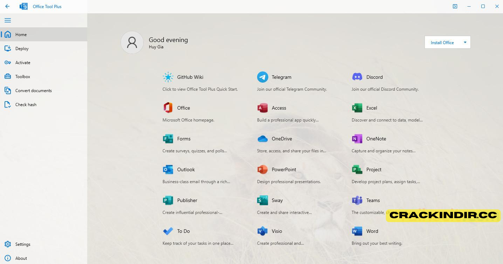
Task: Click the OneNote app icon
Action: pyautogui.click(x=357, y=139)
